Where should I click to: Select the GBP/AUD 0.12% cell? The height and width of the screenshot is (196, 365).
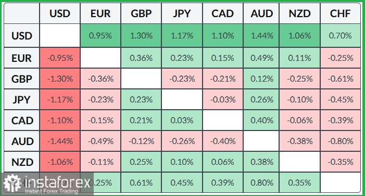(261, 79)
